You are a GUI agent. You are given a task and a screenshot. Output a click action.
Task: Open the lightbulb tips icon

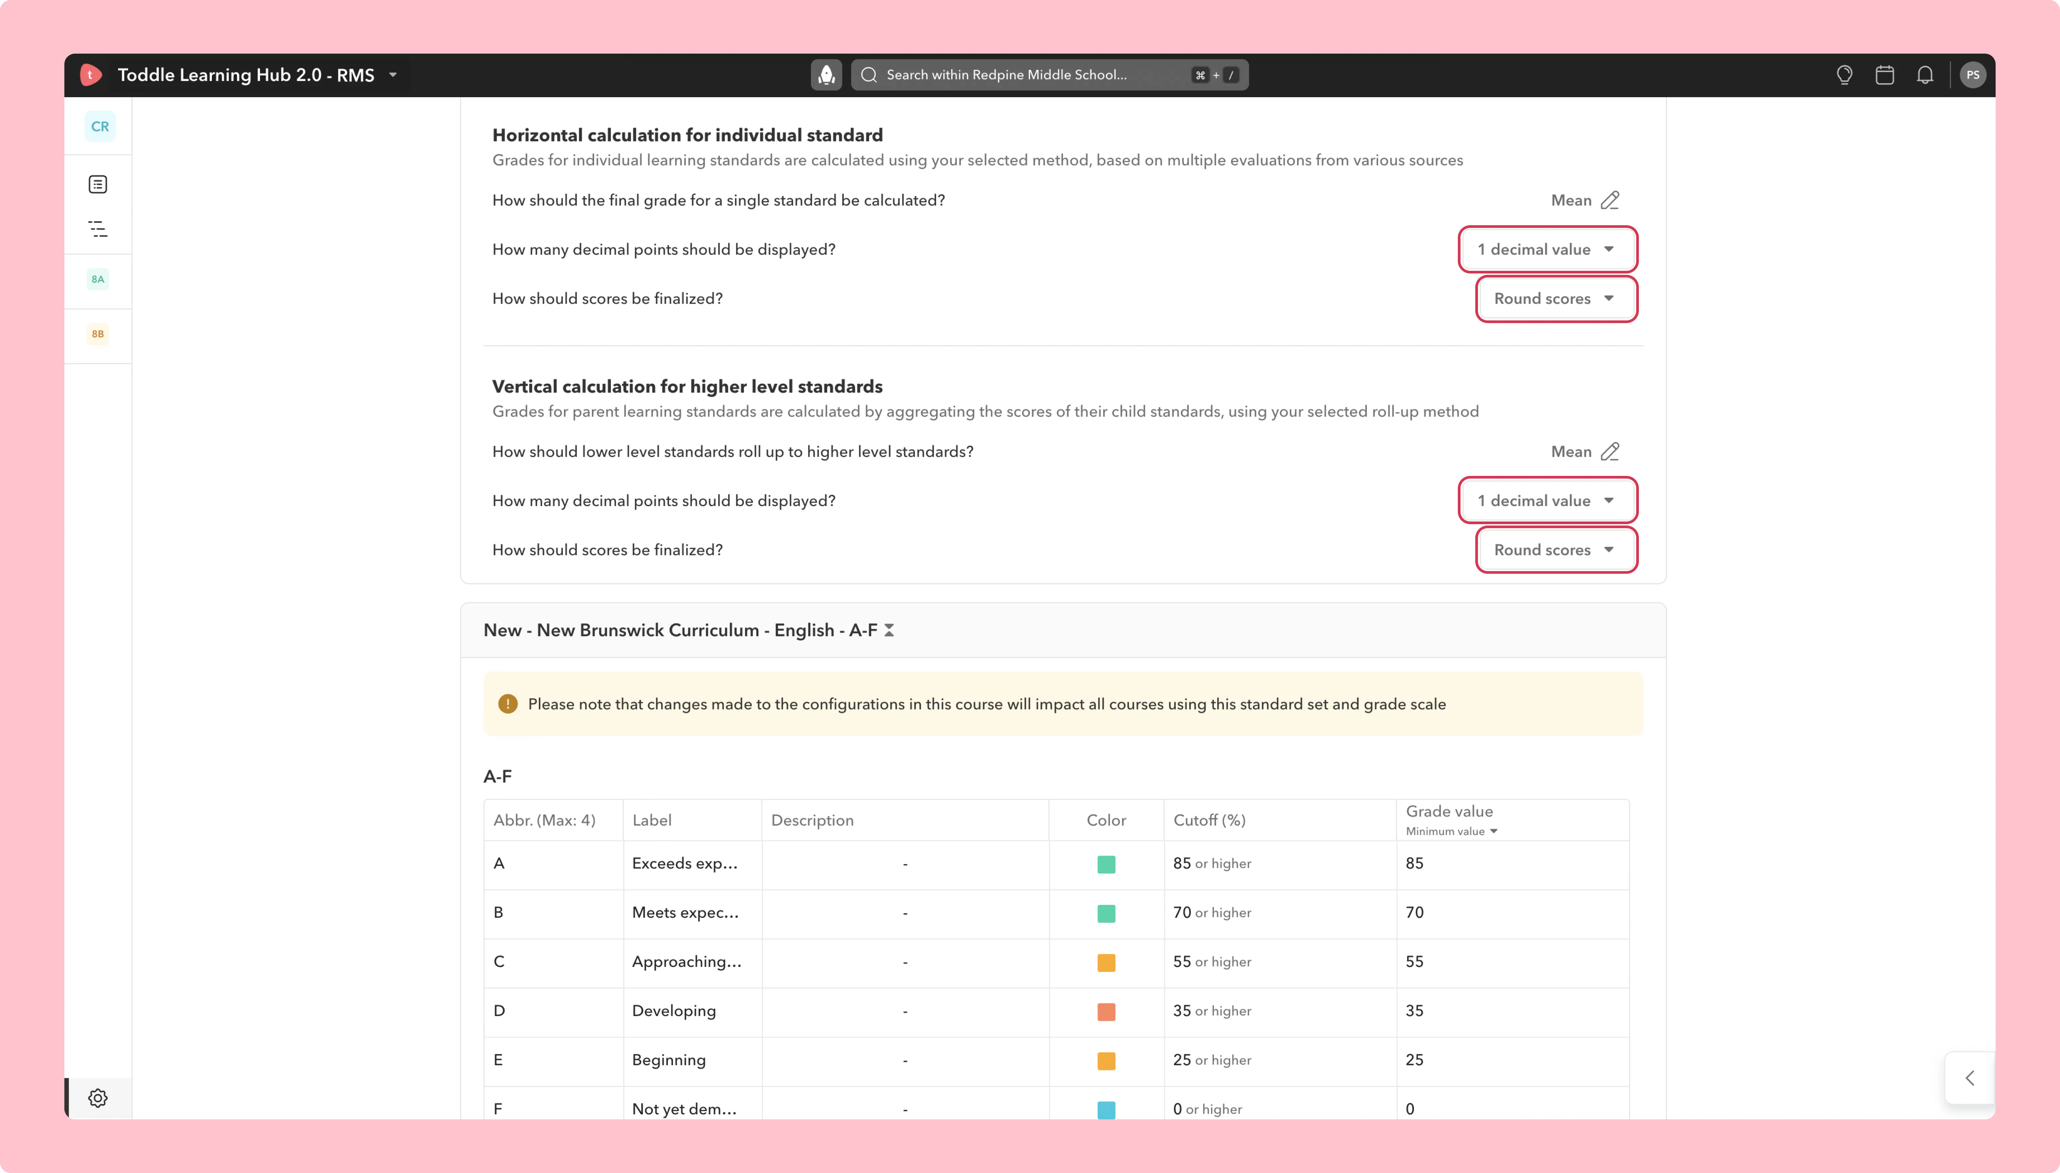(1844, 75)
